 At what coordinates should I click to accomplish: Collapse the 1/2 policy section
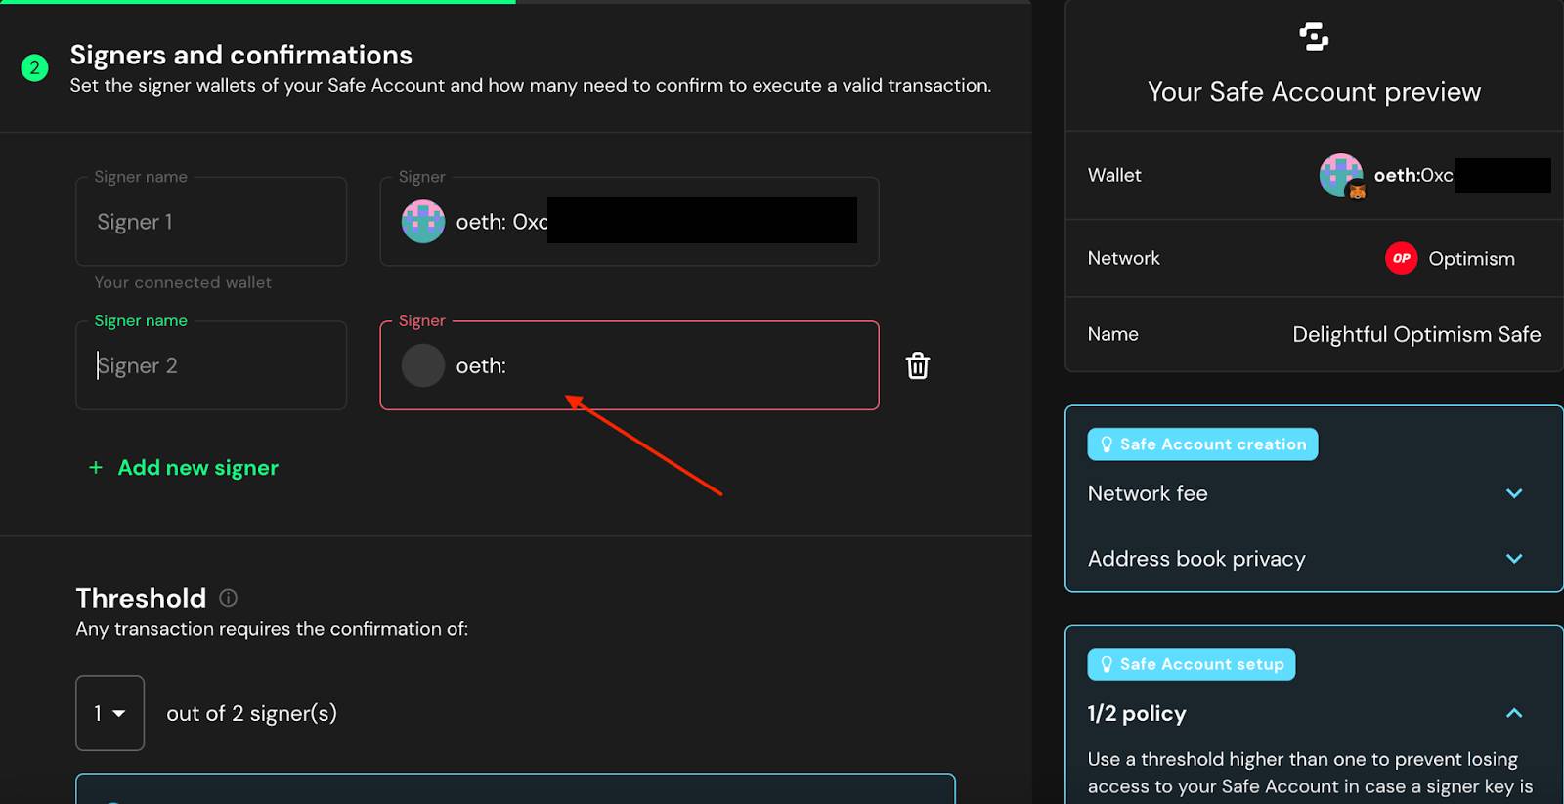tap(1514, 713)
